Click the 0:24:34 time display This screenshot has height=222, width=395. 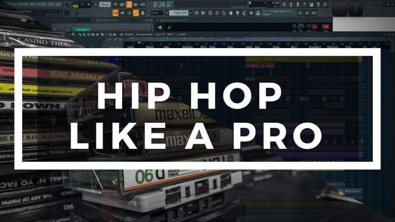click(x=163, y=5)
